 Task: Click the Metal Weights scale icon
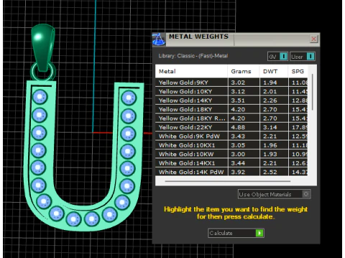159,39
